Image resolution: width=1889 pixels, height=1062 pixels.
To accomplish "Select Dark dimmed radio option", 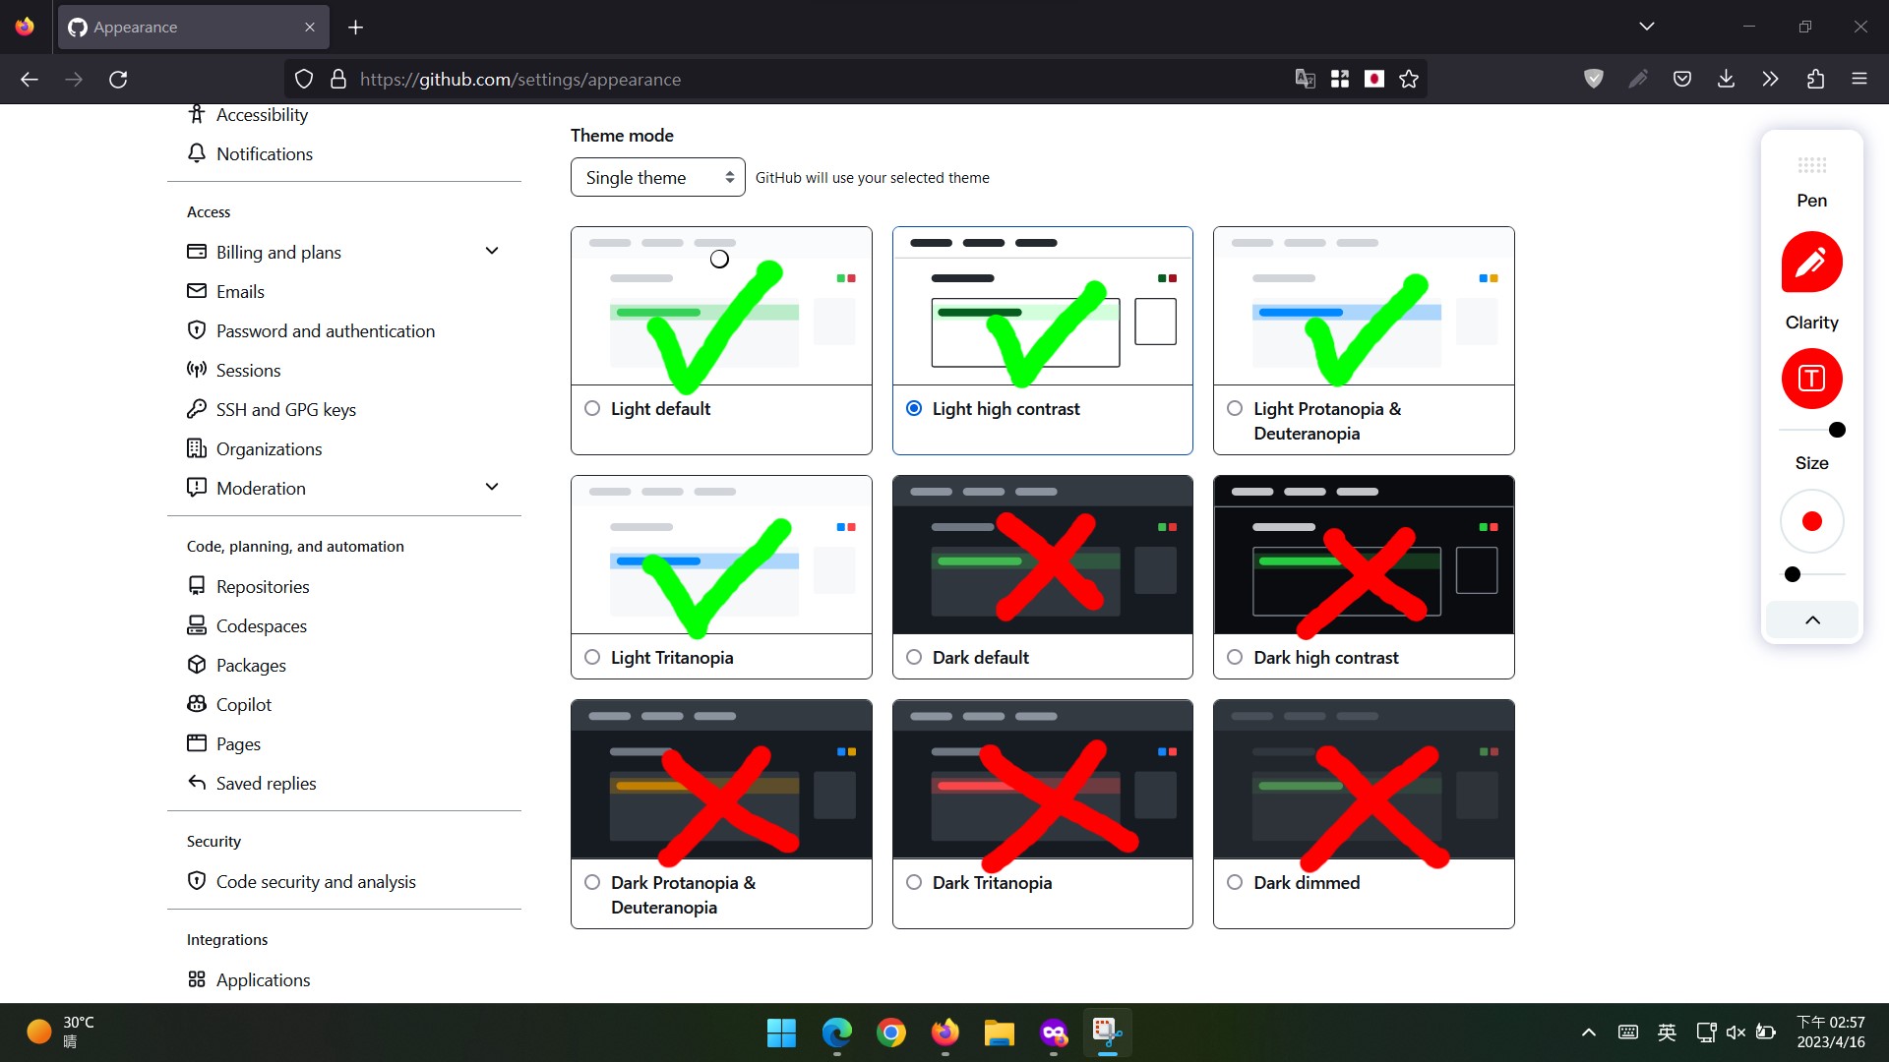I will 1235,882.
